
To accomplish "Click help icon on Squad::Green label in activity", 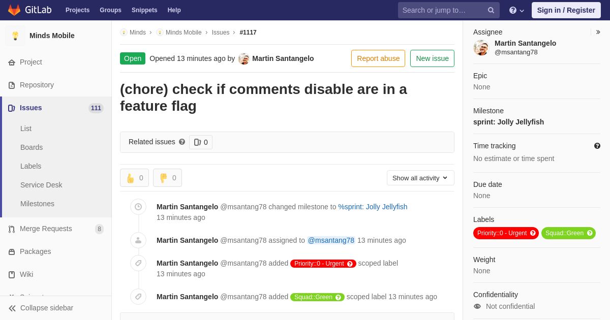I will 338,297.
